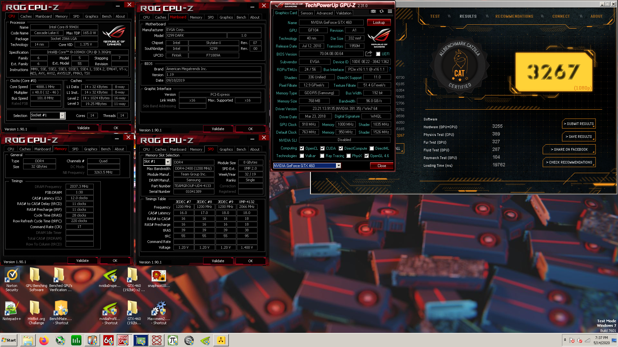The image size is (618, 347).
Task: Open Firefox from taskbar
Action: [44, 340]
